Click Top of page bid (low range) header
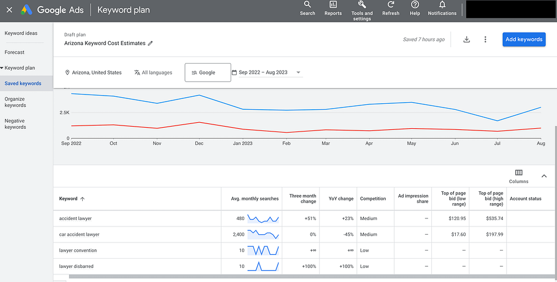Image resolution: width=557 pixels, height=282 pixels. (x=453, y=199)
